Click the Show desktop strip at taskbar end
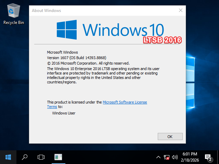This screenshot has height=164, width=219. pos(218,157)
